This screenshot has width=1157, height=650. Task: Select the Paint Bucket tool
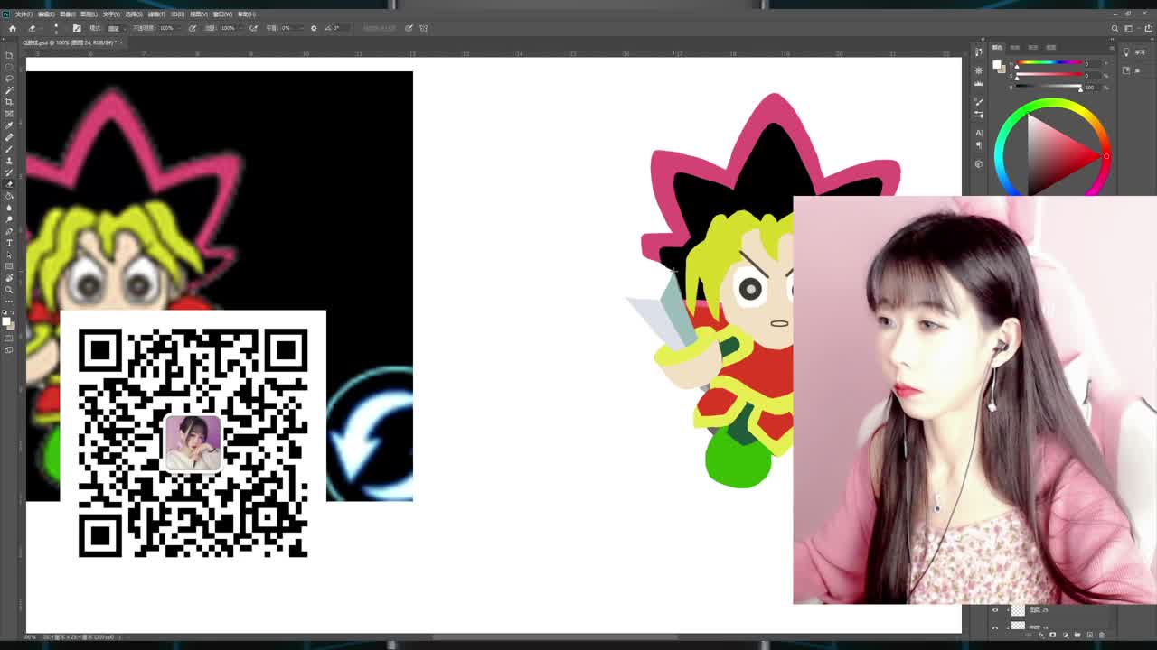[9, 195]
